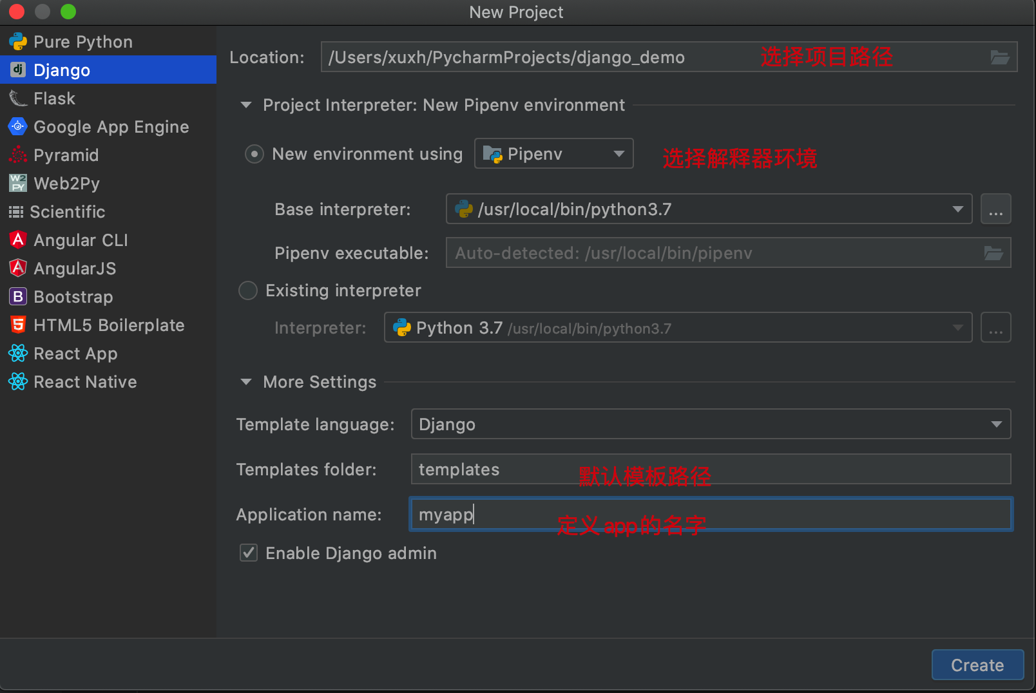This screenshot has width=1036, height=693.
Task: Select Flask project type
Action: 108,99
